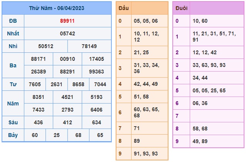Select the Bảy prize number 65
Screen dimensions: 246x162
100,135
